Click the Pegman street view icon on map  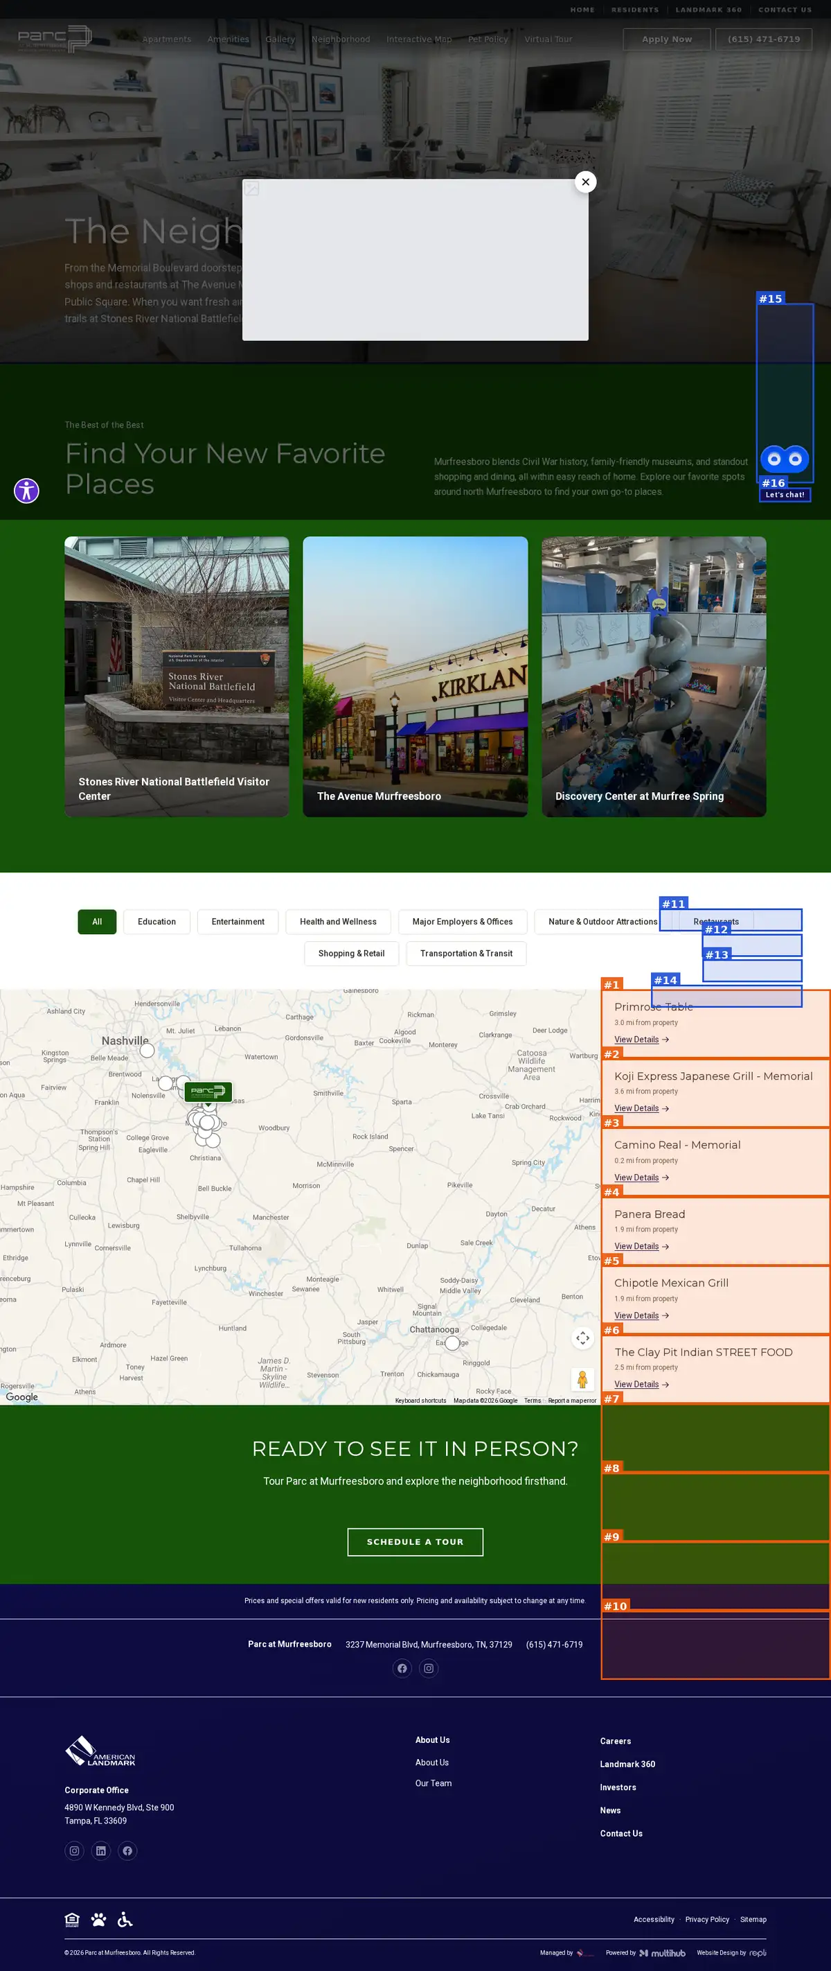tap(582, 1378)
